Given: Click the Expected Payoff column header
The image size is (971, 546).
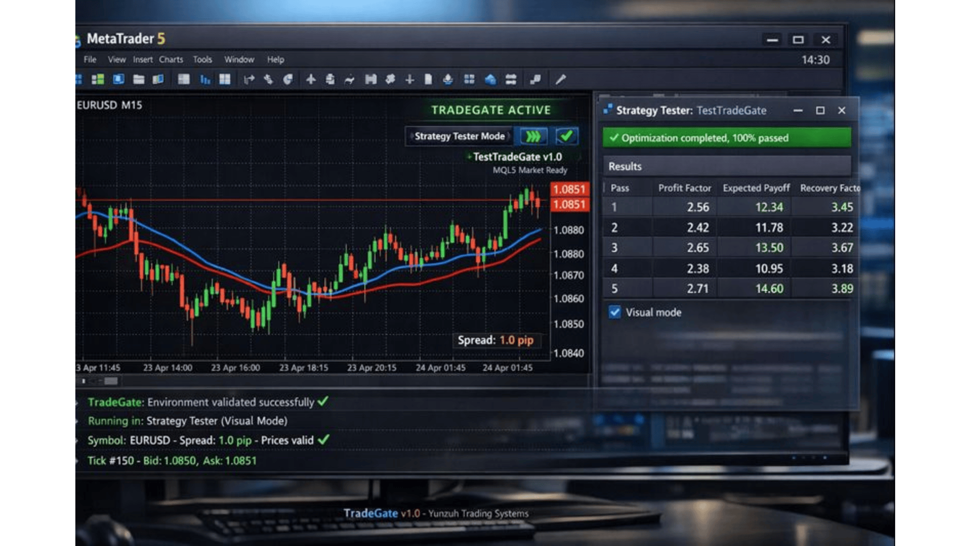Looking at the screenshot, I should (756, 188).
